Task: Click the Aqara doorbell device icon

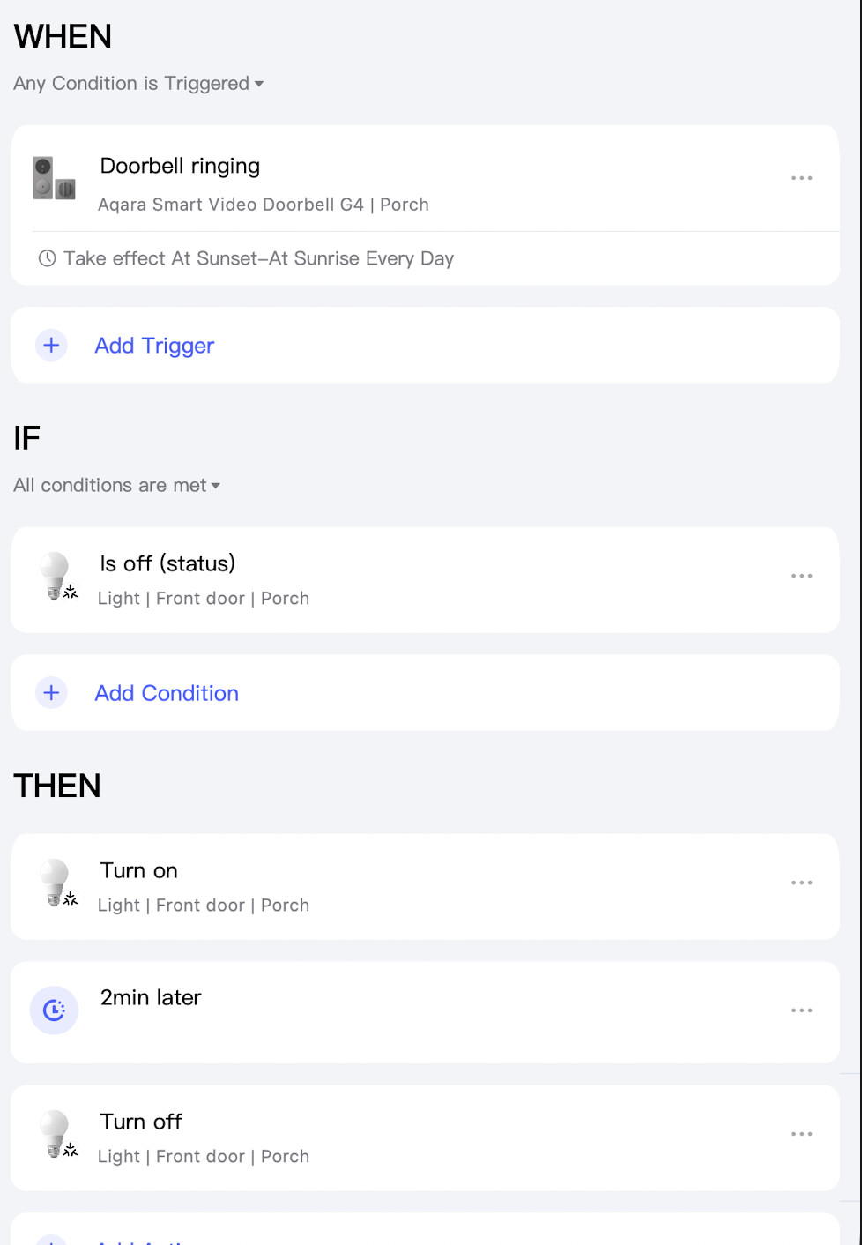Action: (x=54, y=178)
